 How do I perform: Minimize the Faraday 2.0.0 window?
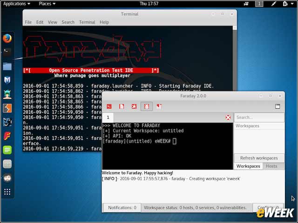coord(261,96)
